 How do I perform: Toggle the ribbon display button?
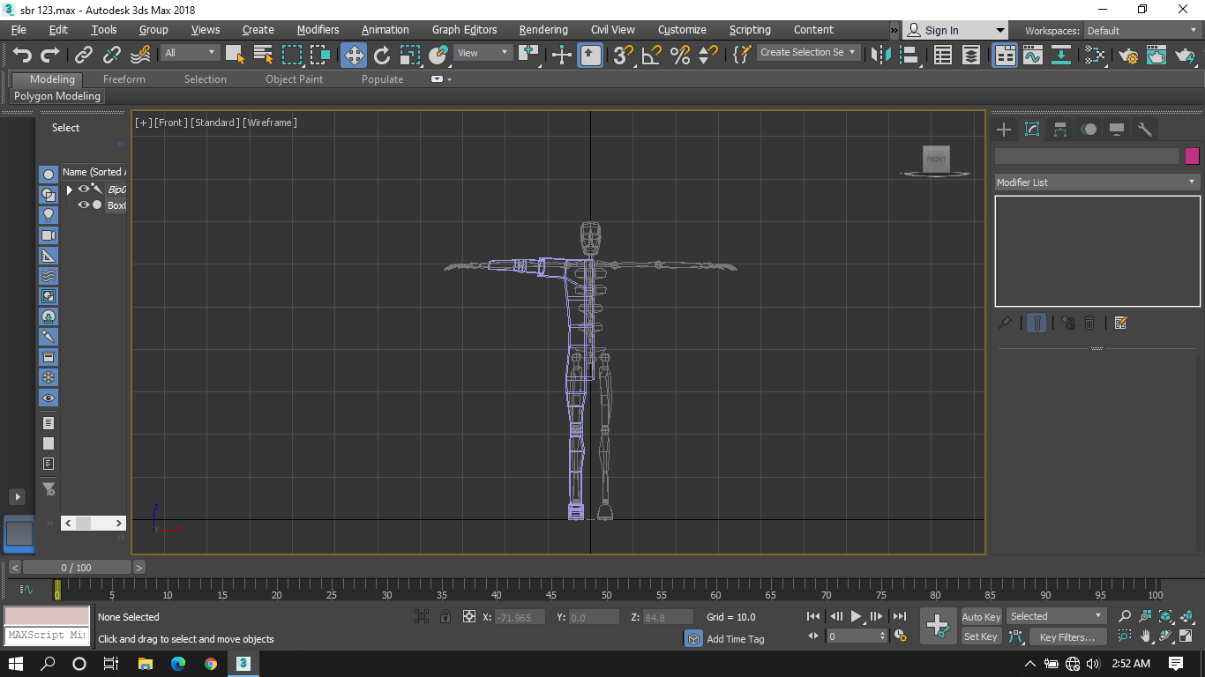[1005, 55]
